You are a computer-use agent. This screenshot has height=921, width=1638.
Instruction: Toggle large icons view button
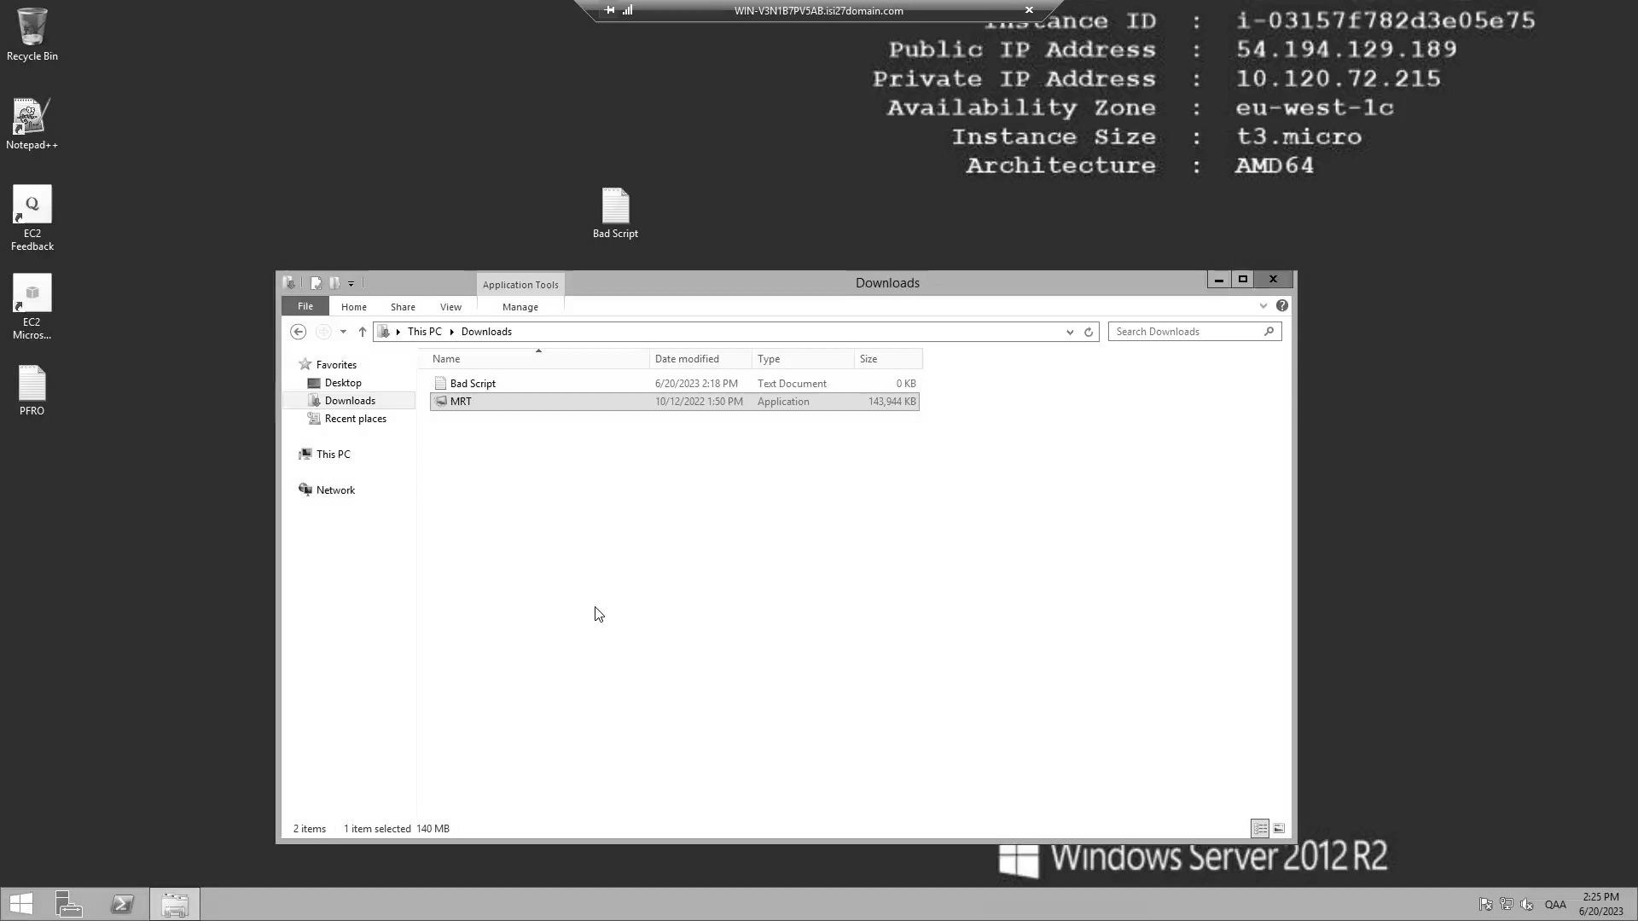pyautogui.click(x=1279, y=829)
